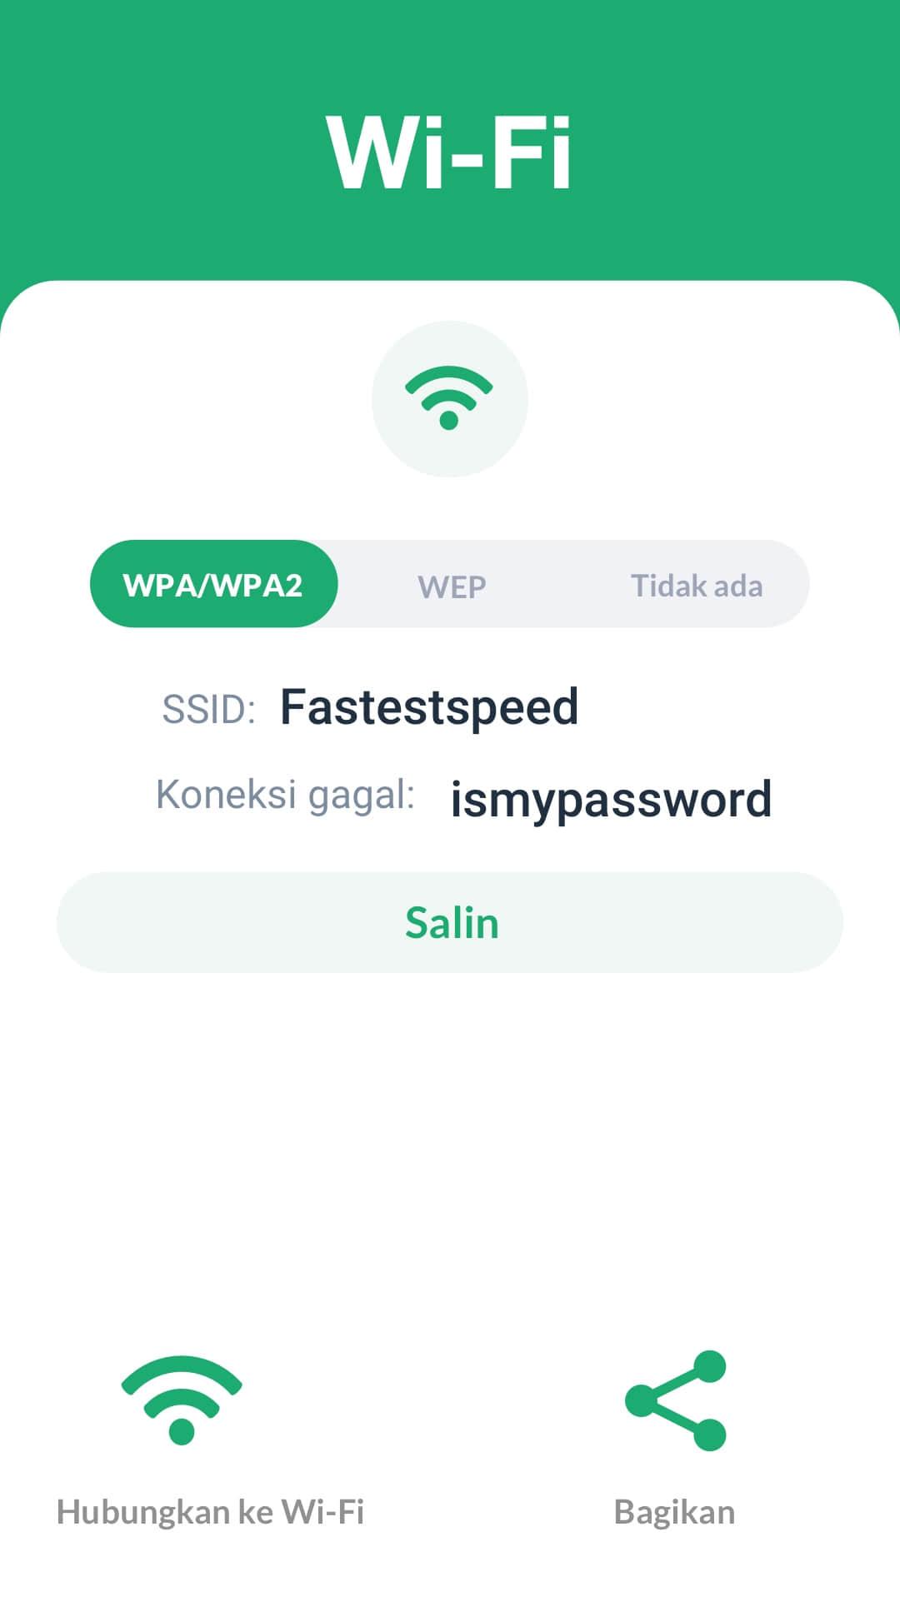This screenshot has width=900, height=1597.
Task: Tap the Koneksi gagal: label
Action: pyautogui.click(x=286, y=795)
